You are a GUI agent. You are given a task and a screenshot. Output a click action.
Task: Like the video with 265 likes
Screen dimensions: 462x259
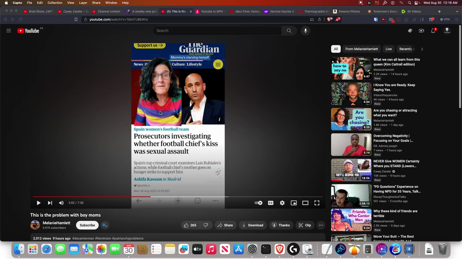[x=190, y=225]
